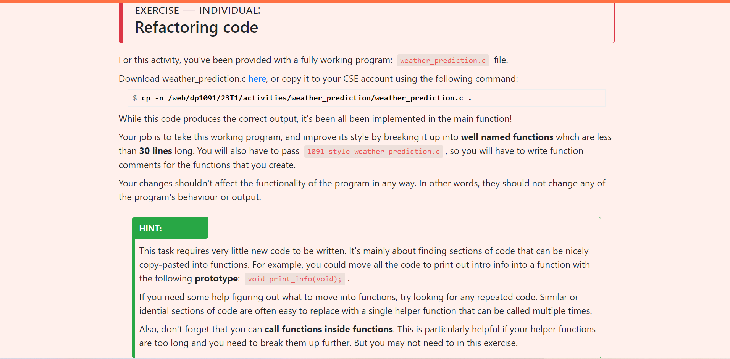Select the void print_info(void); prototype code
Viewport: 730px width, 359px height.
(294, 279)
